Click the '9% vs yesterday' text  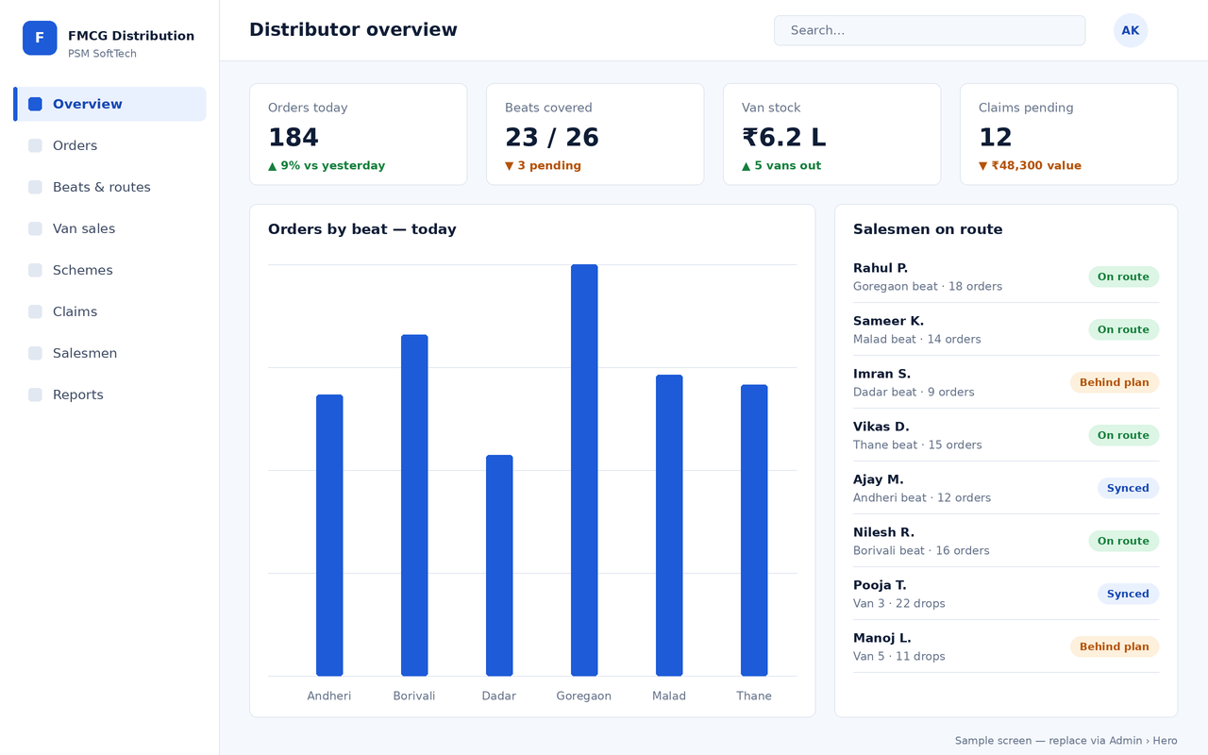(333, 166)
